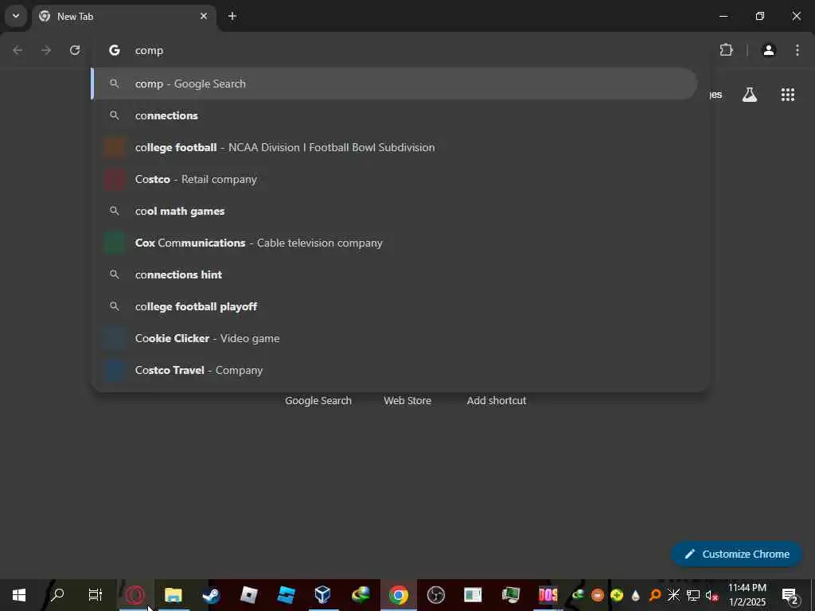Open the Extensions puzzle icon
The height and width of the screenshot is (611, 815).
pyautogui.click(x=726, y=50)
